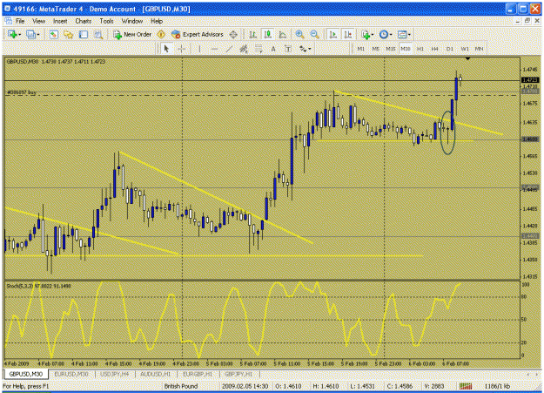Toggle chart shift from right border

click(347, 34)
